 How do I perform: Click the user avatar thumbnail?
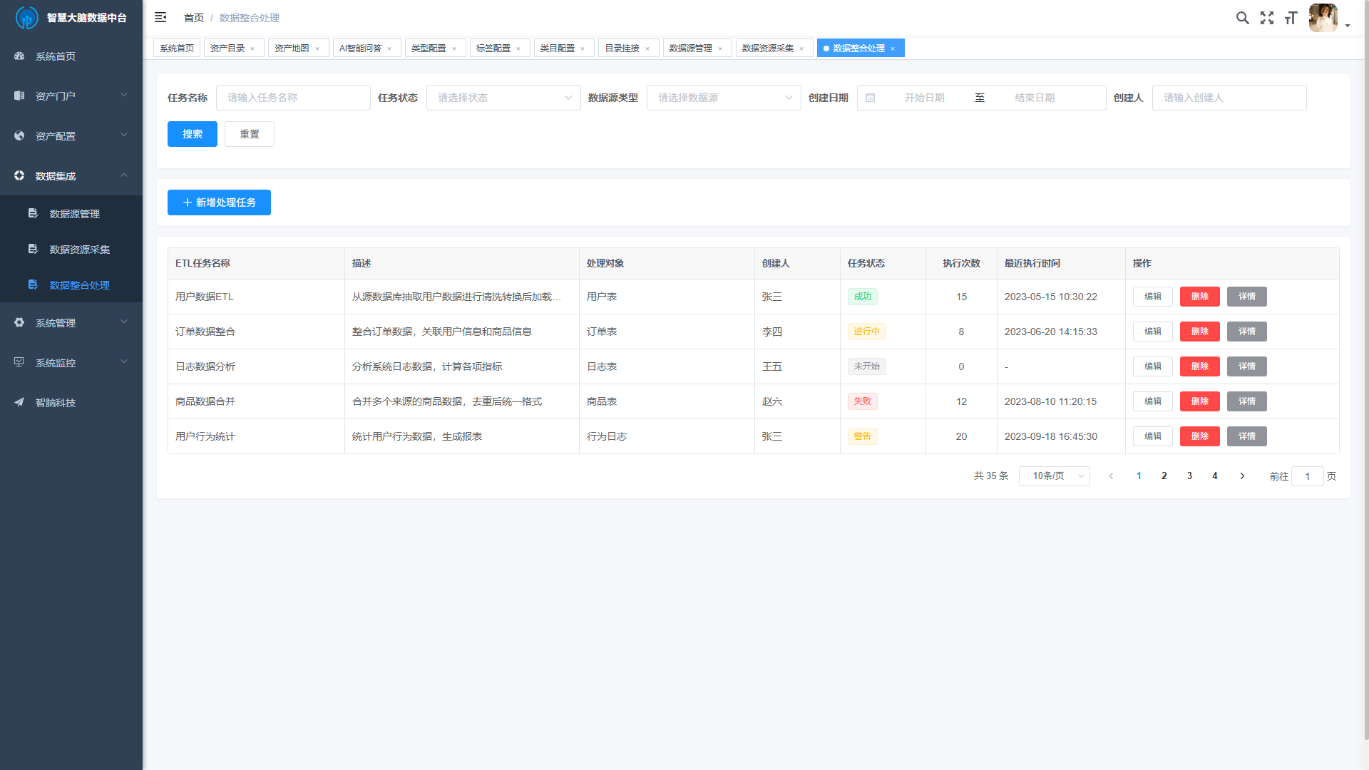tap(1323, 18)
